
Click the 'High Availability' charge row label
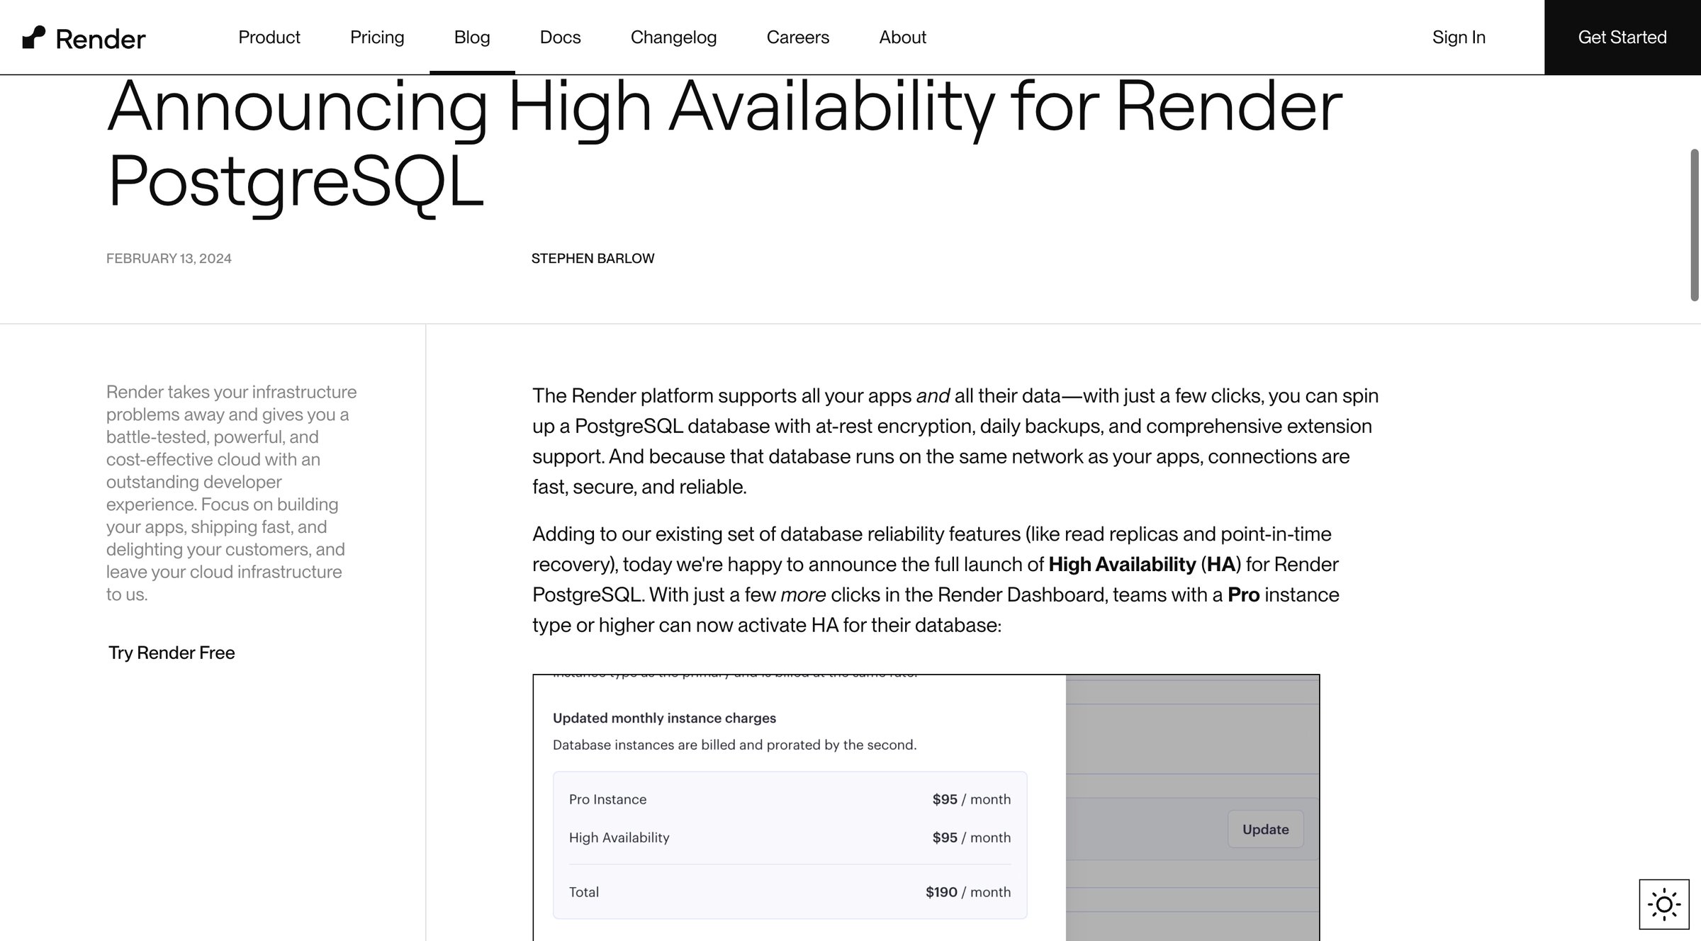pyautogui.click(x=619, y=838)
